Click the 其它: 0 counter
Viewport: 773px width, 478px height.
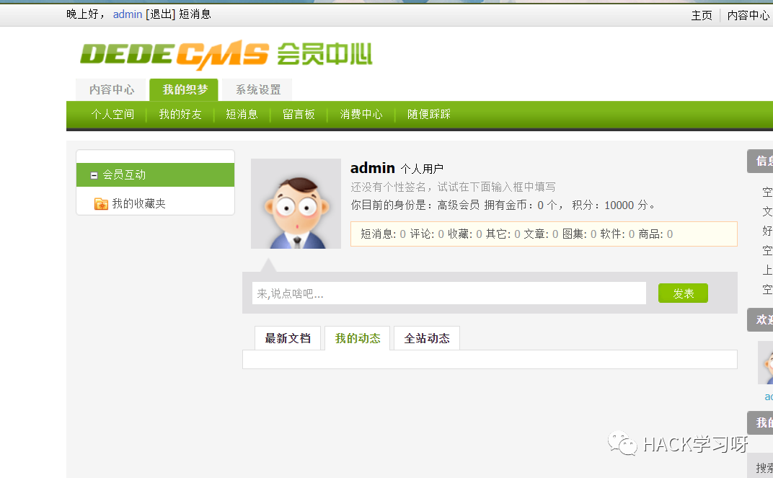pos(503,234)
